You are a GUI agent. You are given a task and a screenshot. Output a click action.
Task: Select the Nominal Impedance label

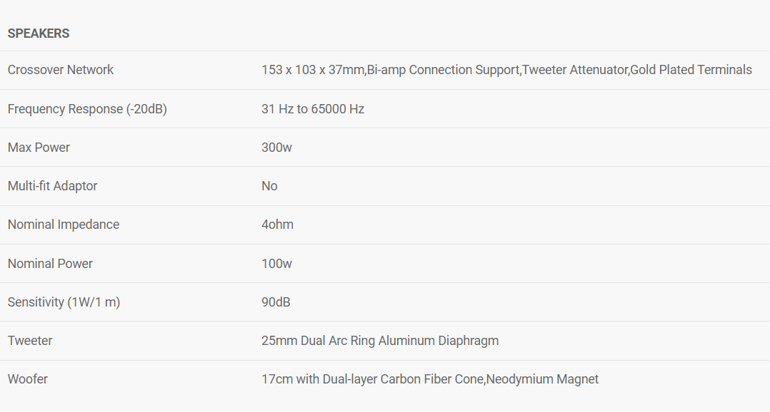(64, 225)
